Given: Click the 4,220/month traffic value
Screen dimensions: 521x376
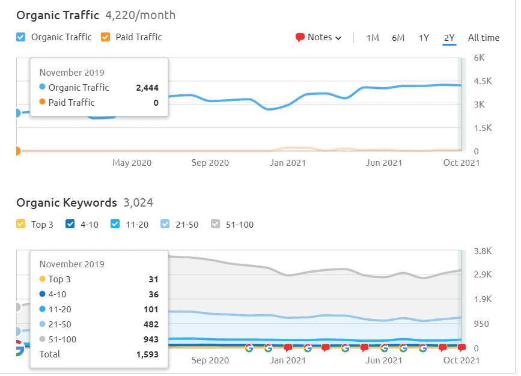Looking at the screenshot, I should (141, 15).
